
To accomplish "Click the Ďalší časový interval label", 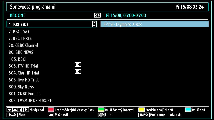I will [x=120, y=110].
